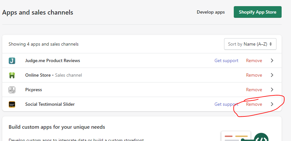The image size is (291, 141).
Task: Select the Social Testimonial Slider app name
Action: click(50, 104)
